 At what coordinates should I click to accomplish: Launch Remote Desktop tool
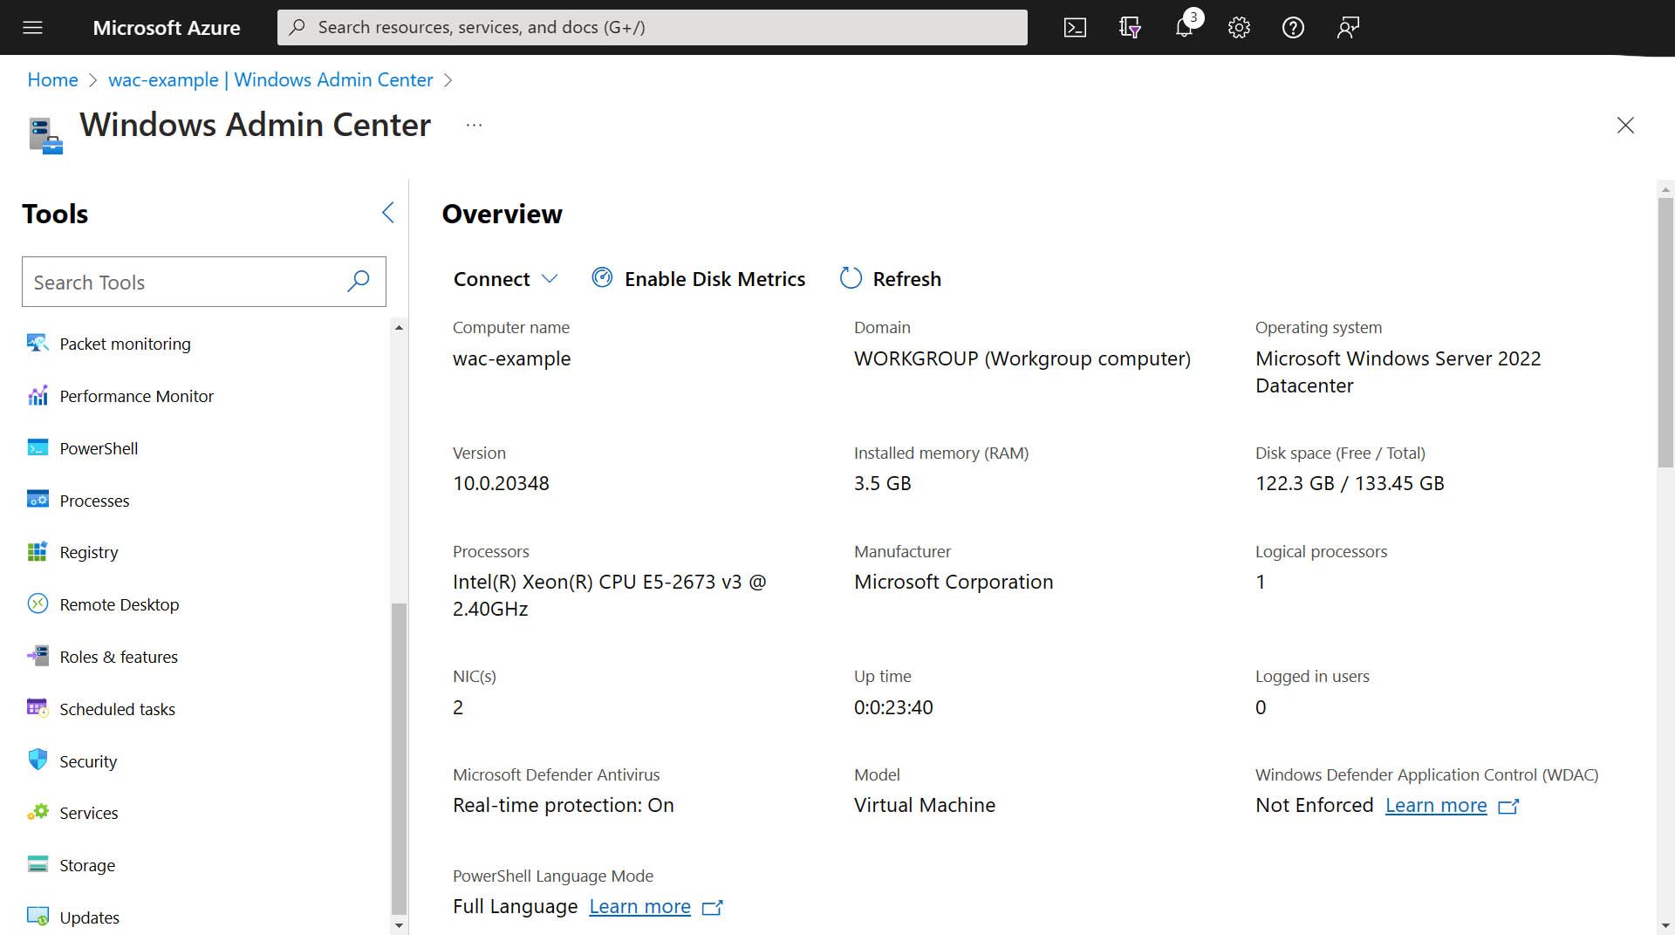pos(120,604)
